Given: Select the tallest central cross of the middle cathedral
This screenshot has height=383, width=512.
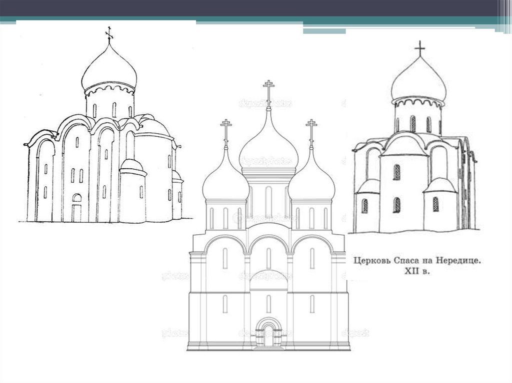Looking at the screenshot, I should [x=269, y=91].
